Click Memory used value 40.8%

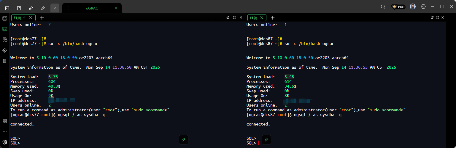tap(54, 86)
